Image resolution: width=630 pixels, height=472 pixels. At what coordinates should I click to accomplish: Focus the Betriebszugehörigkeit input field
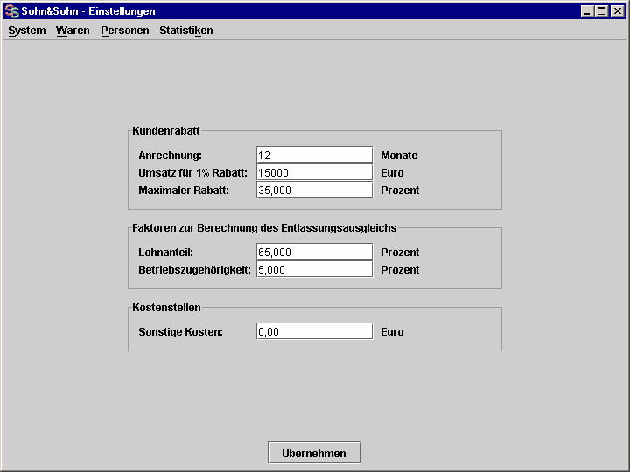click(315, 269)
